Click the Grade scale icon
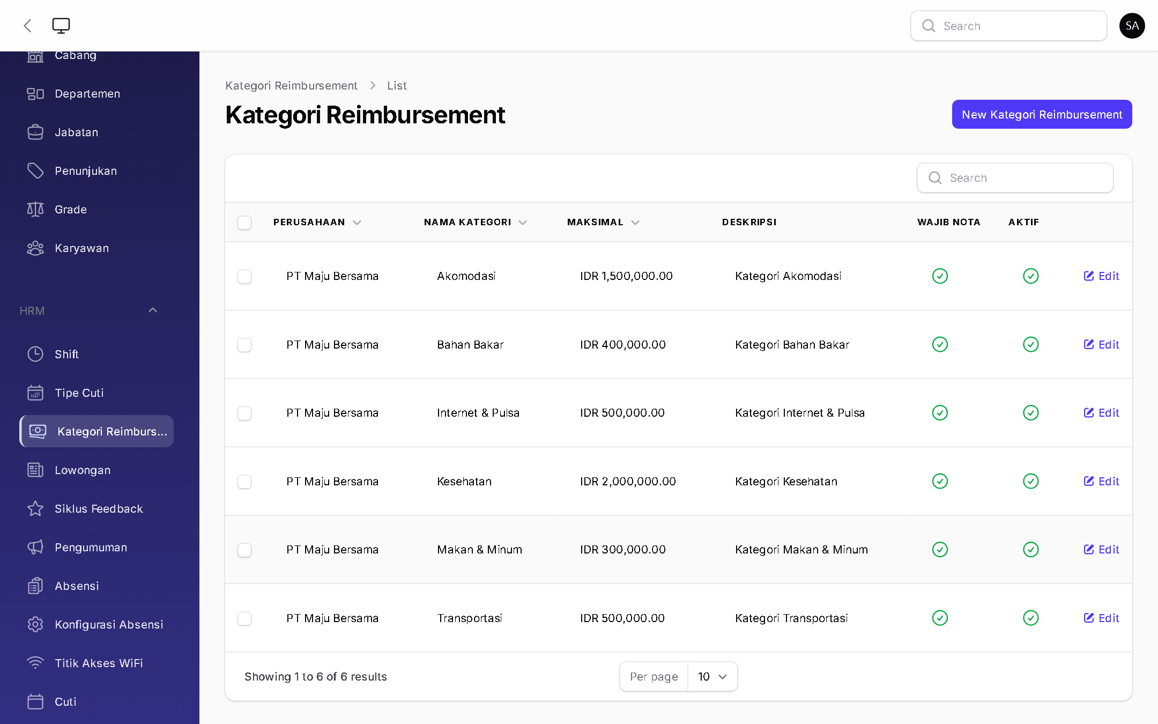This screenshot has height=724, width=1158. point(35,210)
